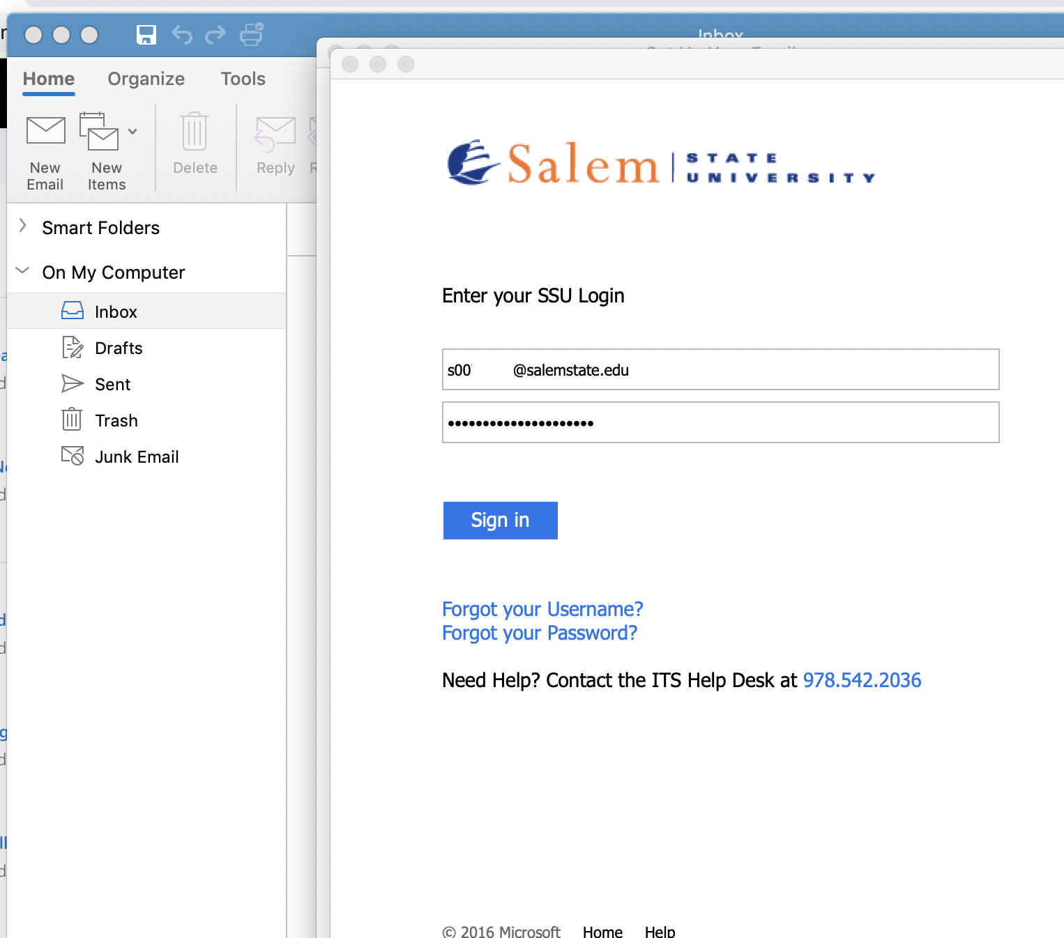Open the Organize ribbon tab
This screenshot has width=1064, height=938.
[x=146, y=79]
